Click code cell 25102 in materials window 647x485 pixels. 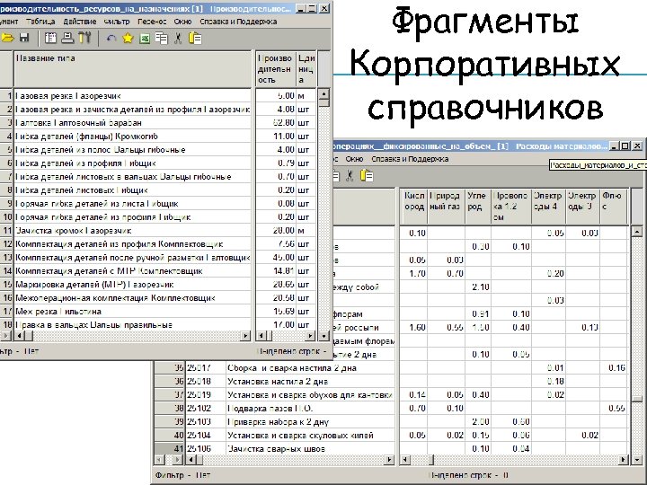(205, 409)
